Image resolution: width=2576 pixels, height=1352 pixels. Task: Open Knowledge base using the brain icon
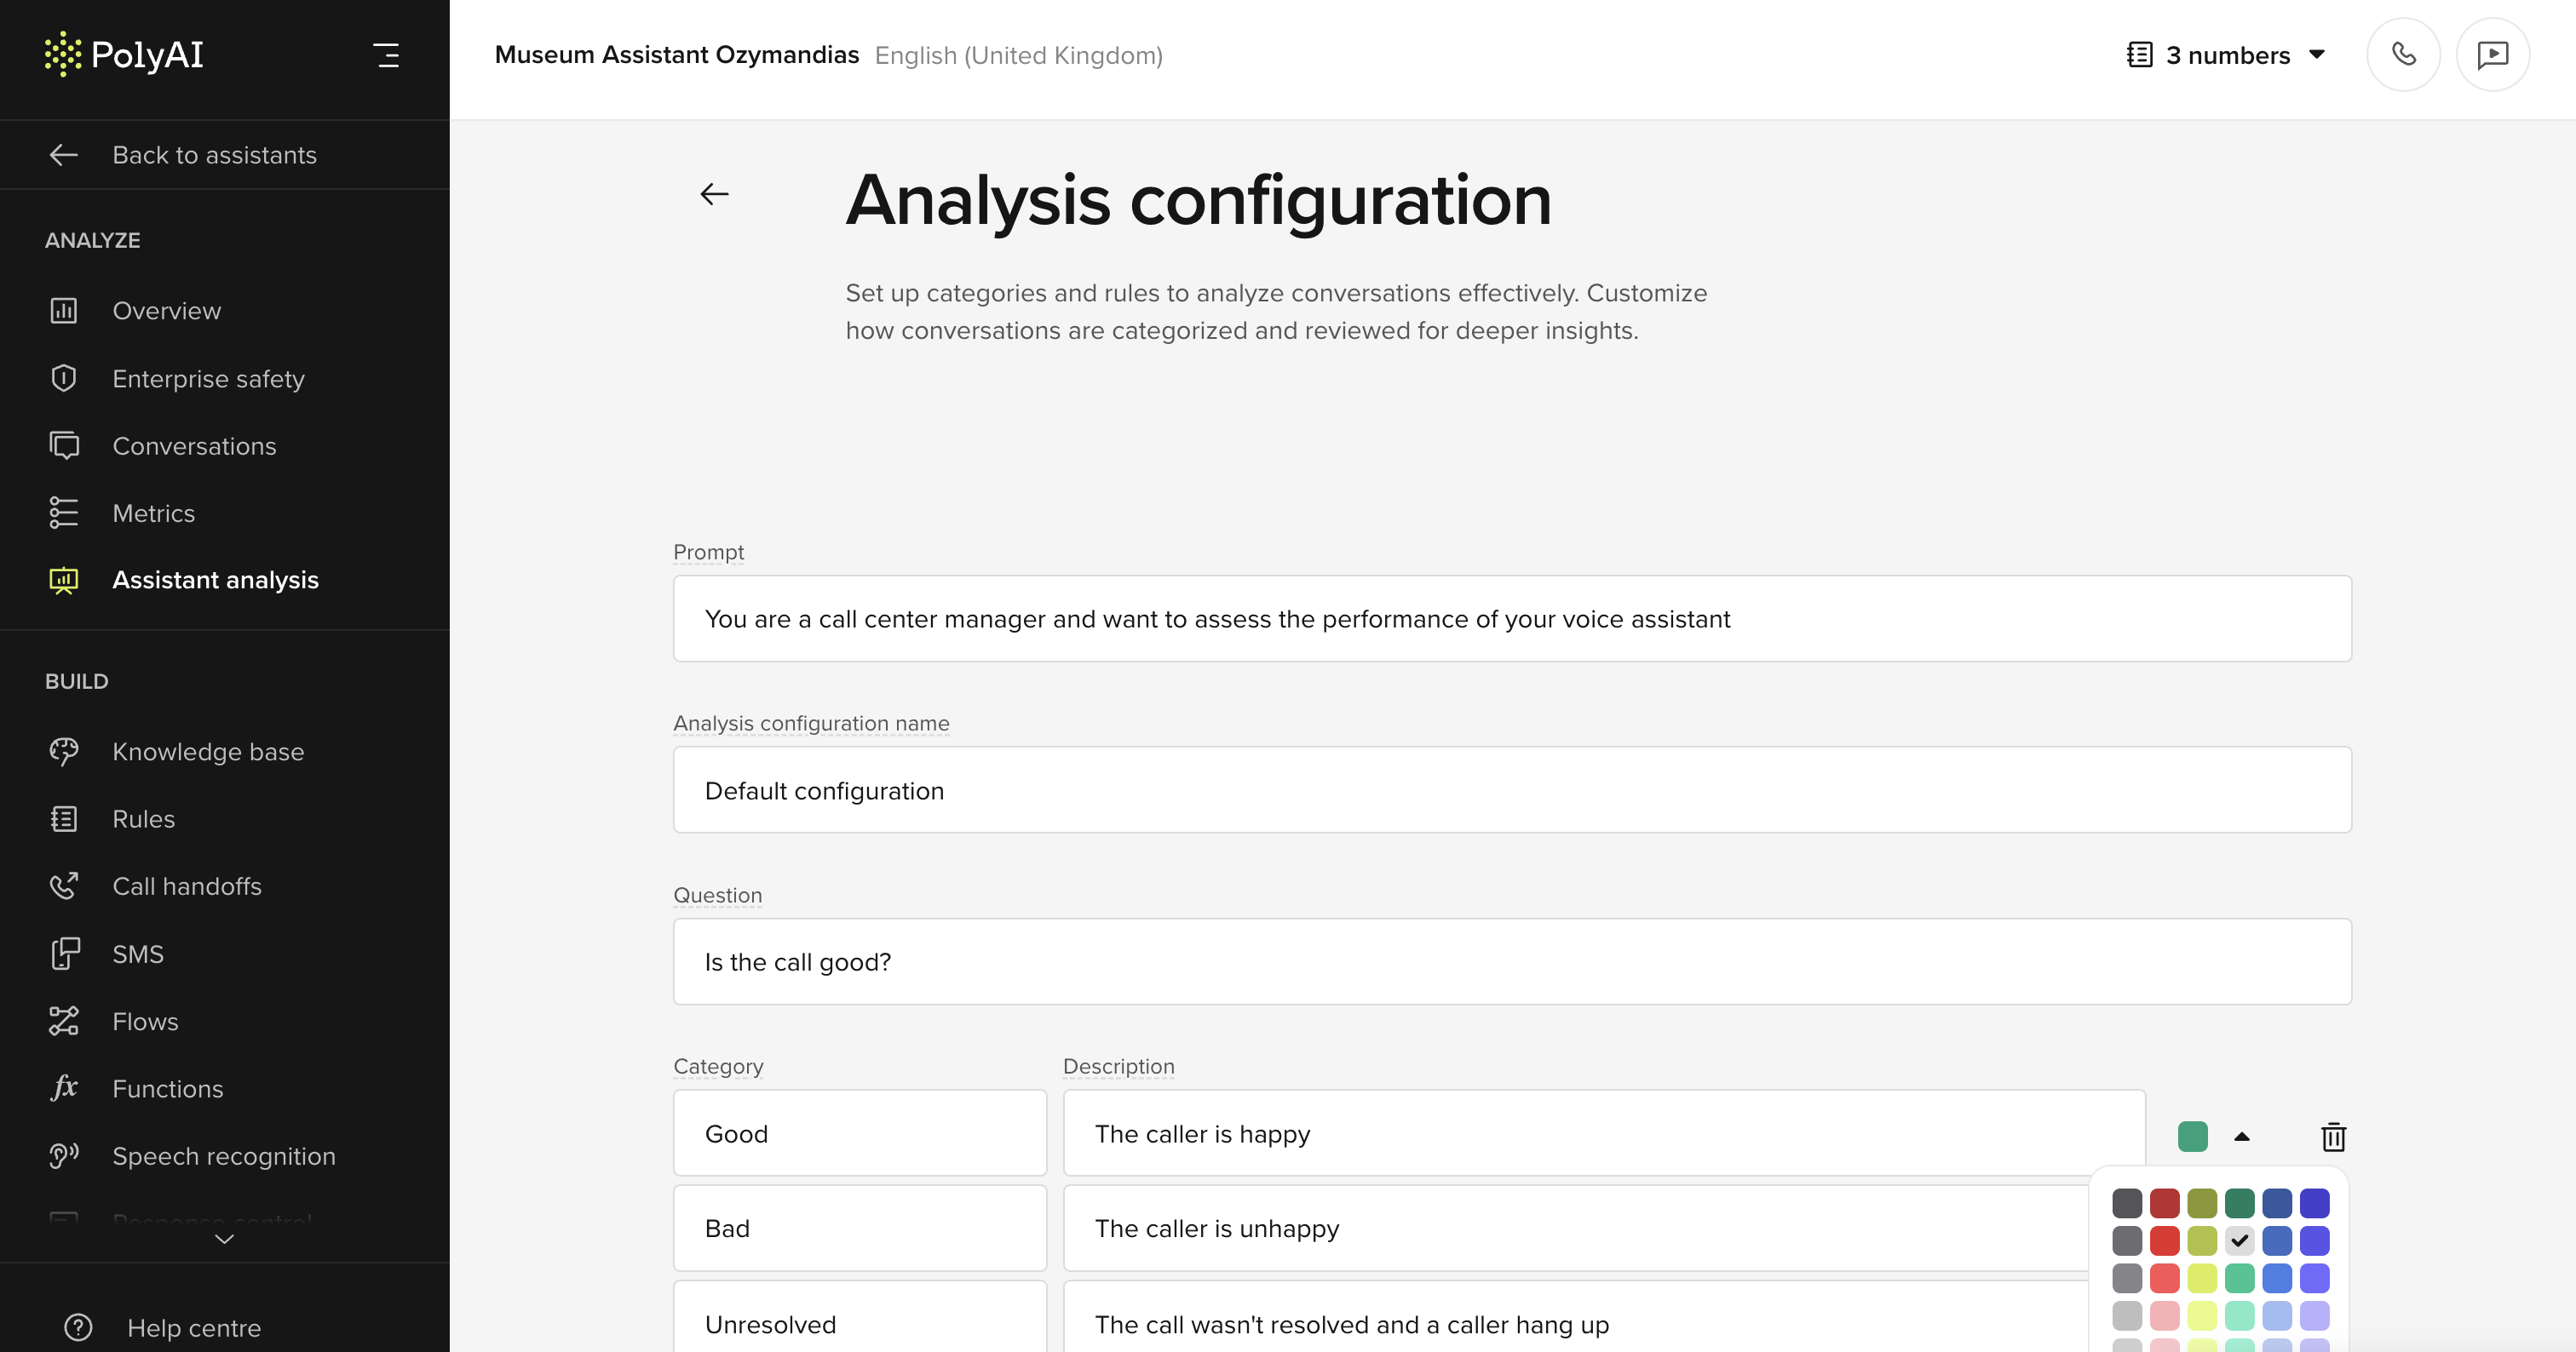pyautogui.click(x=63, y=752)
